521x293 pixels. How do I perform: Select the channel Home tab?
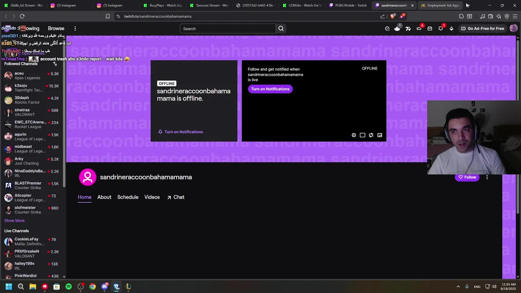pos(85,197)
